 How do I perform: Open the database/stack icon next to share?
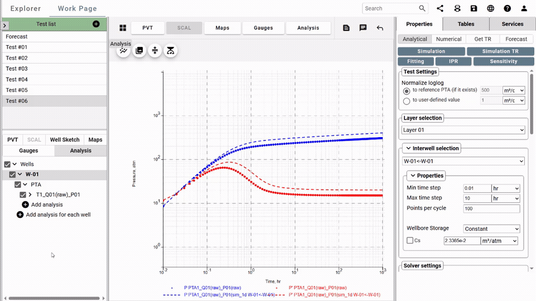pos(457,8)
